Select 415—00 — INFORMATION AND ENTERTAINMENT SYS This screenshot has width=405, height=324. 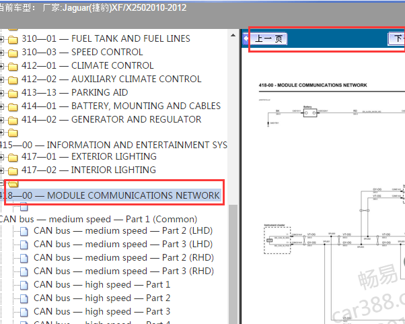pyautogui.click(x=114, y=145)
